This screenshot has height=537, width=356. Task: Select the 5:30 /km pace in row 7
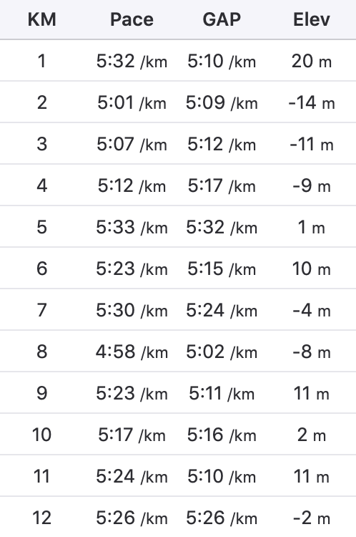132,310
